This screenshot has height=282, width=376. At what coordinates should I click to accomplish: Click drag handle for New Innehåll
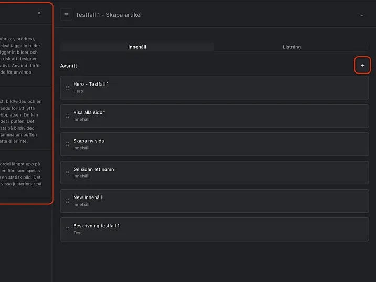pos(67,201)
